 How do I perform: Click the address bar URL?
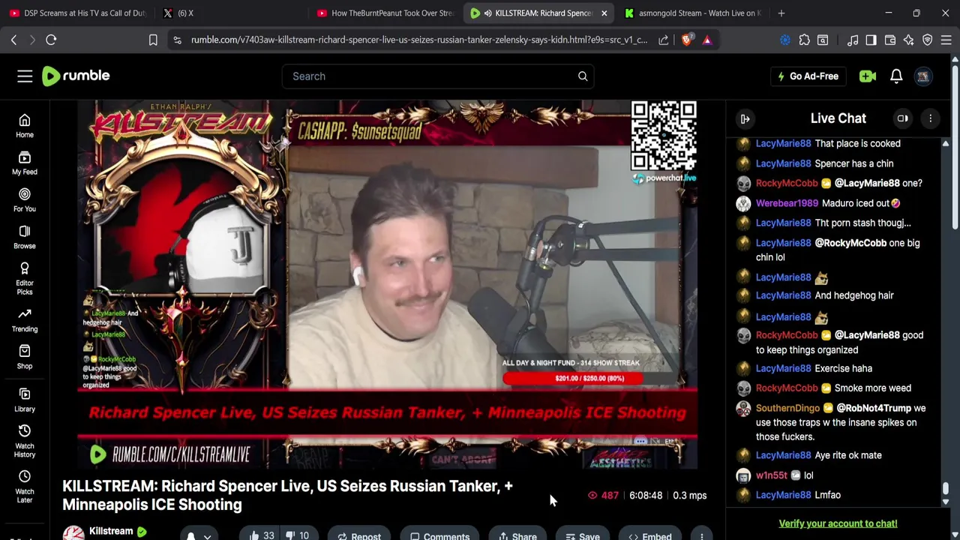coord(418,40)
